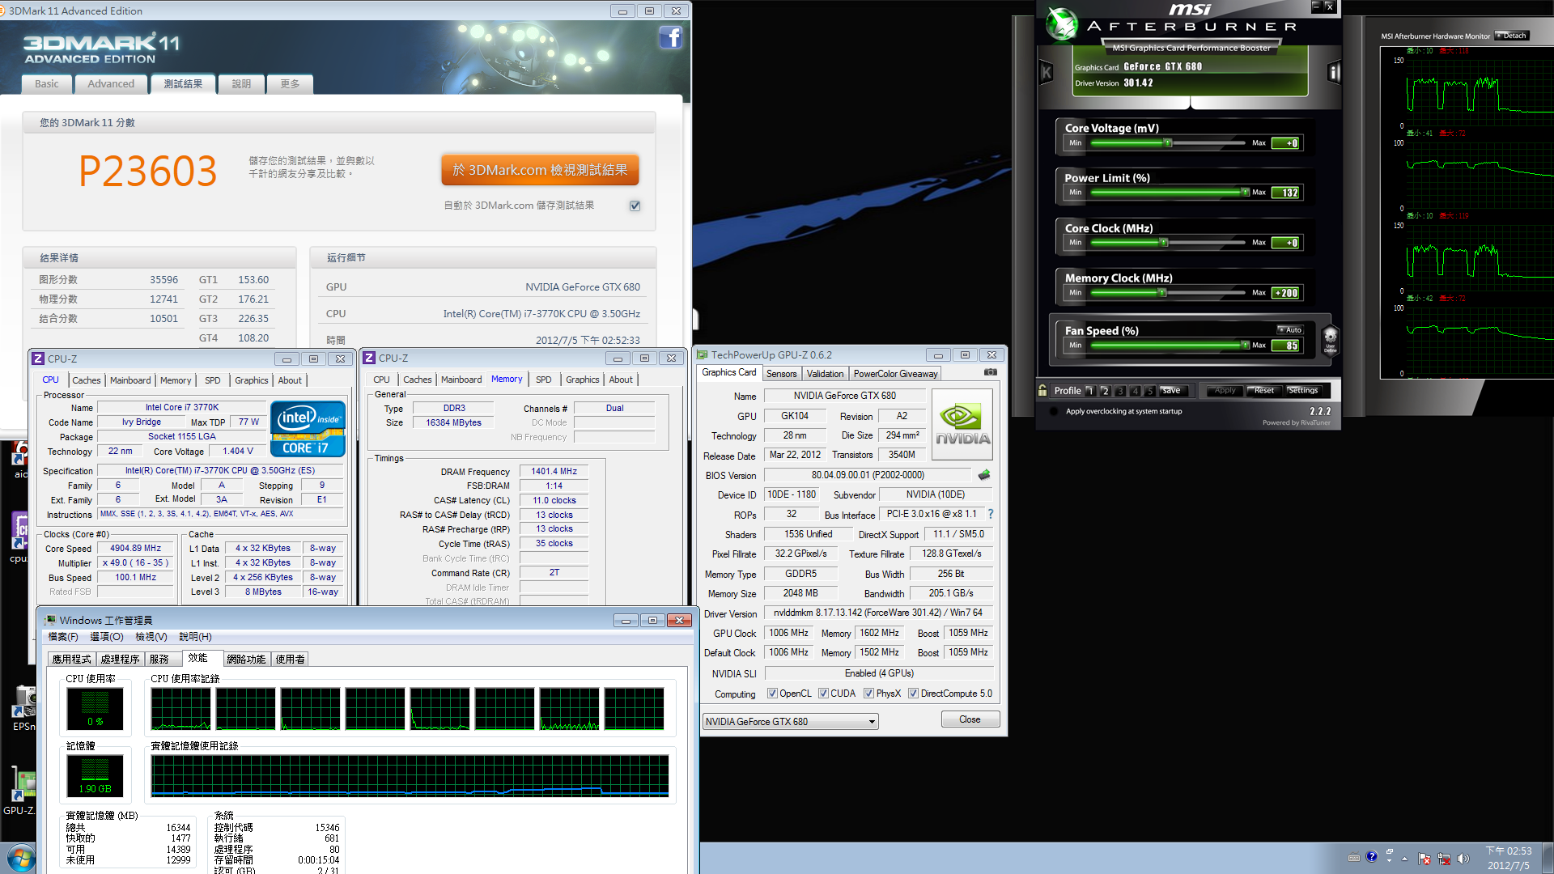Click the NVIDIA logo in GPU-Z
1554x874 pixels.
point(962,425)
